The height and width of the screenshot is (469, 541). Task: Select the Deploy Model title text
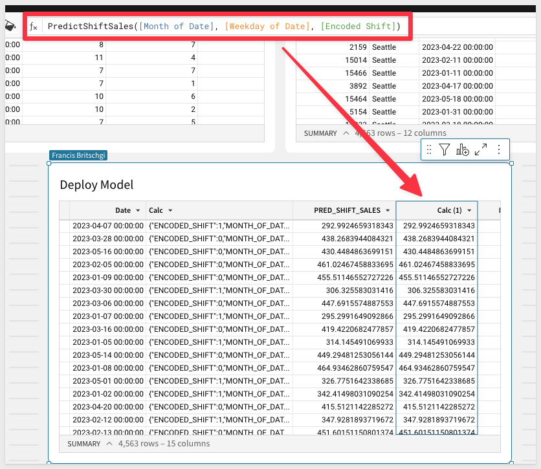click(96, 185)
